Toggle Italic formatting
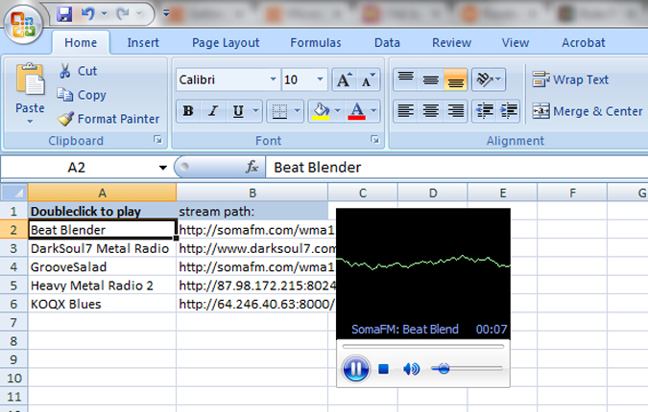Image resolution: width=648 pixels, height=412 pixels. pos(213,111)
